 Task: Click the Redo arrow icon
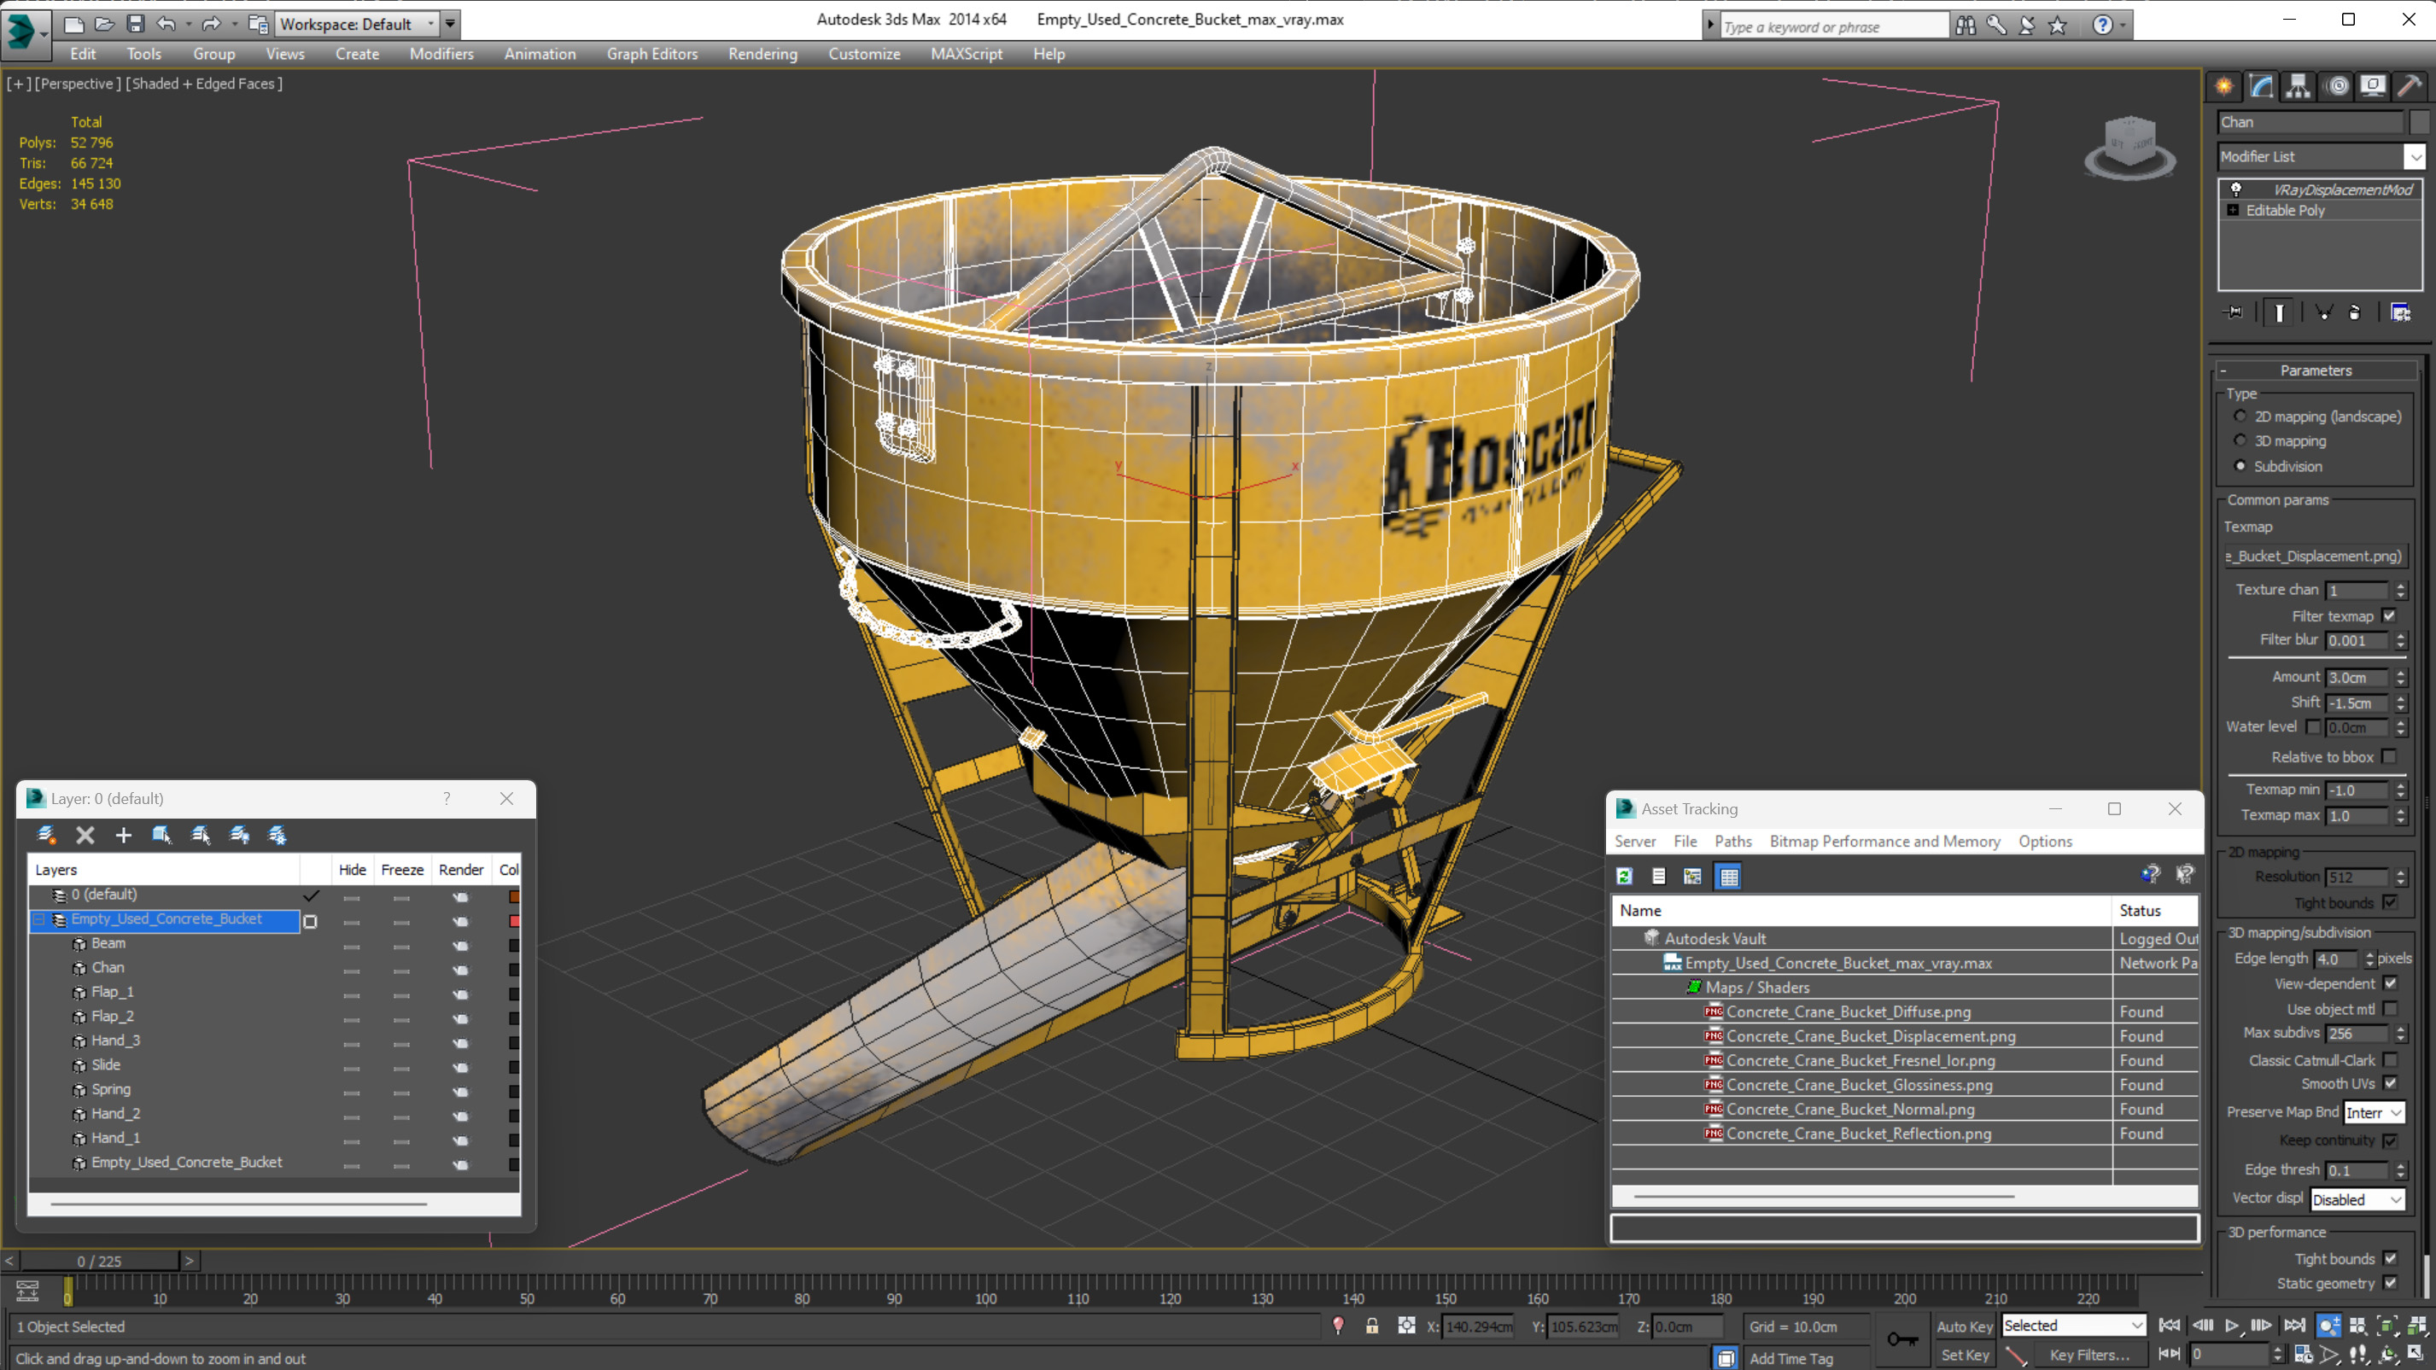point(211,24)
